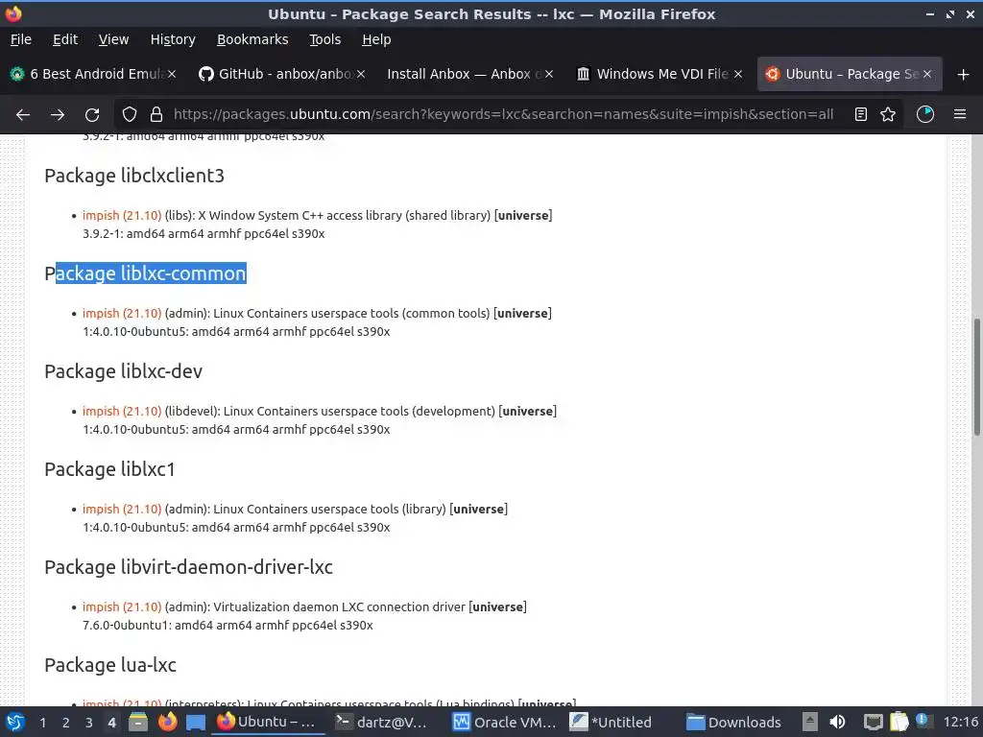Image resolution: width=983 pixels, height=737 pixels.
Task: Switch to the Downloads folder taskbar window
Action: pyautogui.click(x=734, y=722)
